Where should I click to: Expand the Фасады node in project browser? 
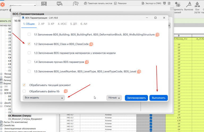1,74
